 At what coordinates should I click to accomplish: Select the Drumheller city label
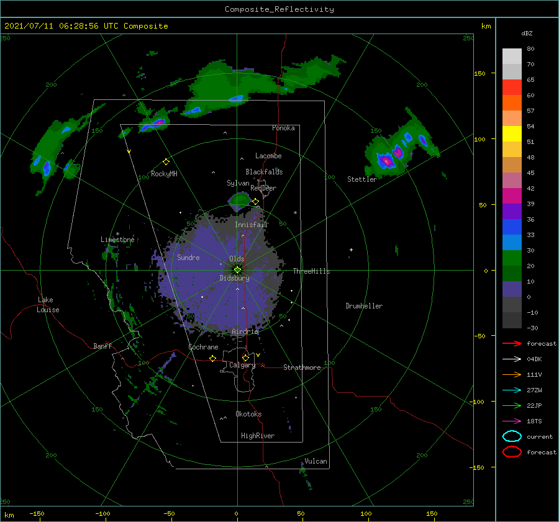(x=364, y=306)
